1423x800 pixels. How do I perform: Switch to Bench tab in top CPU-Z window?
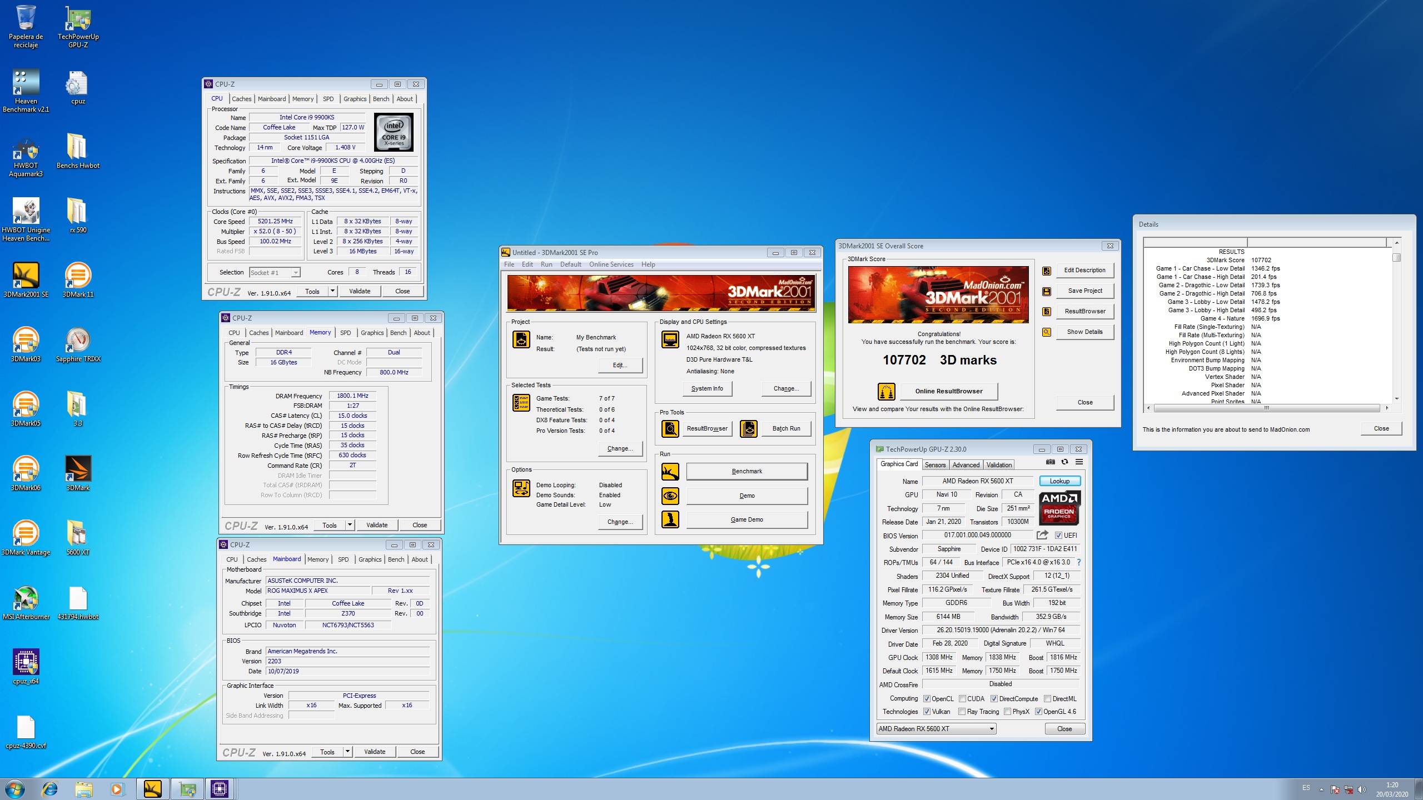point(381,99)
